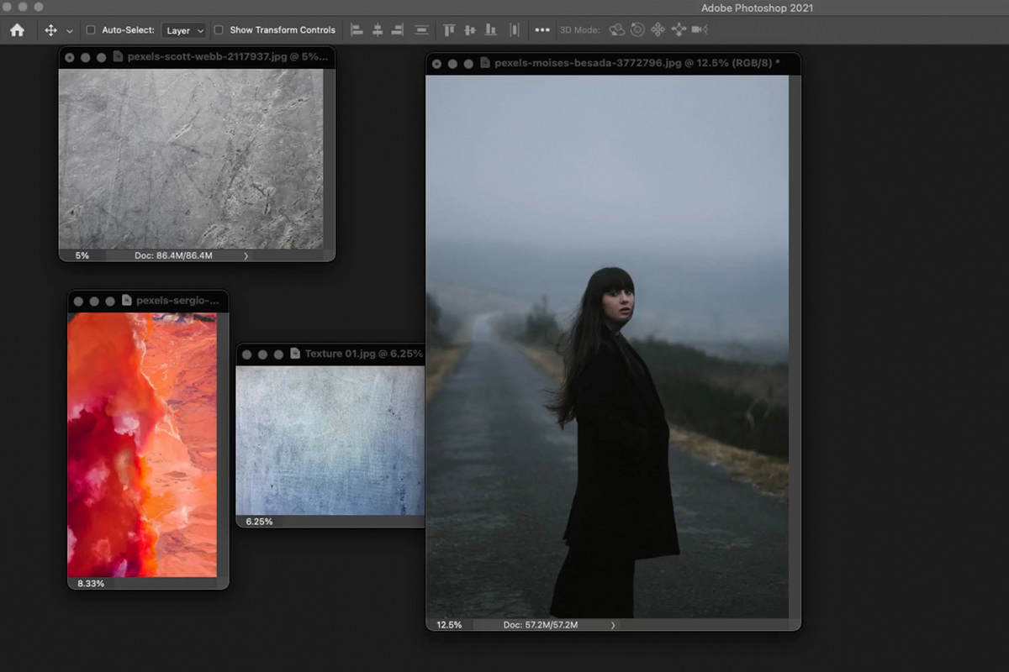The width and height of the screenshot is (1009, 672).
Task: Open the Auto-Select Layer dropdown
Action: (184, 29)
